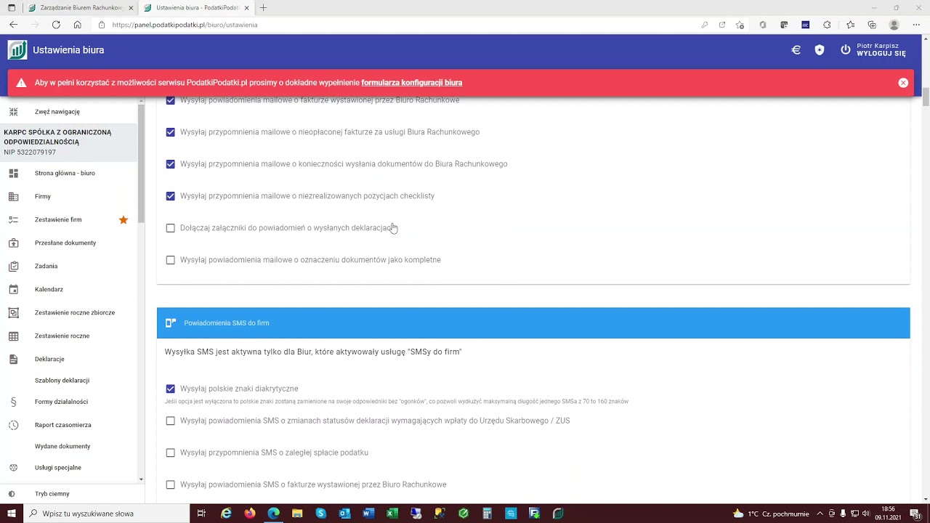The height and width of the screenshot is (523, 930).
Task: Click the sidebar scroll down arrow
Action: click(141, 479)
